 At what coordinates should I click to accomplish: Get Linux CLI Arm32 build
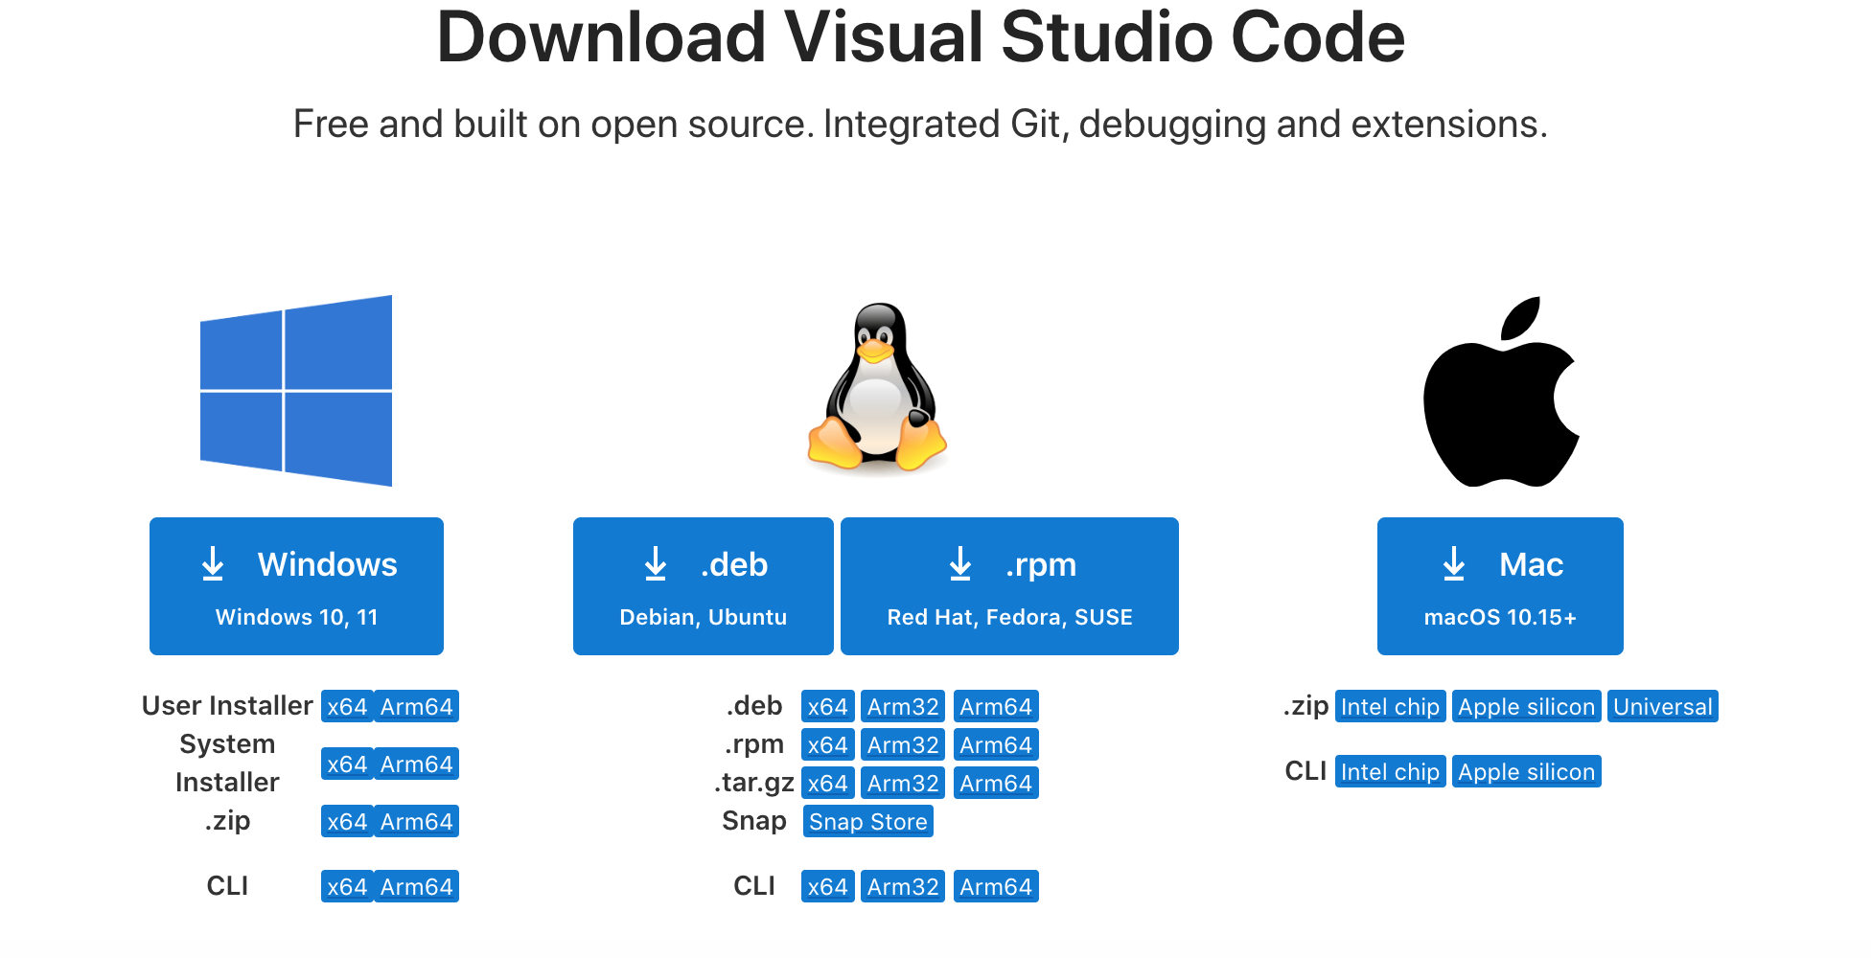coord(903,886)
